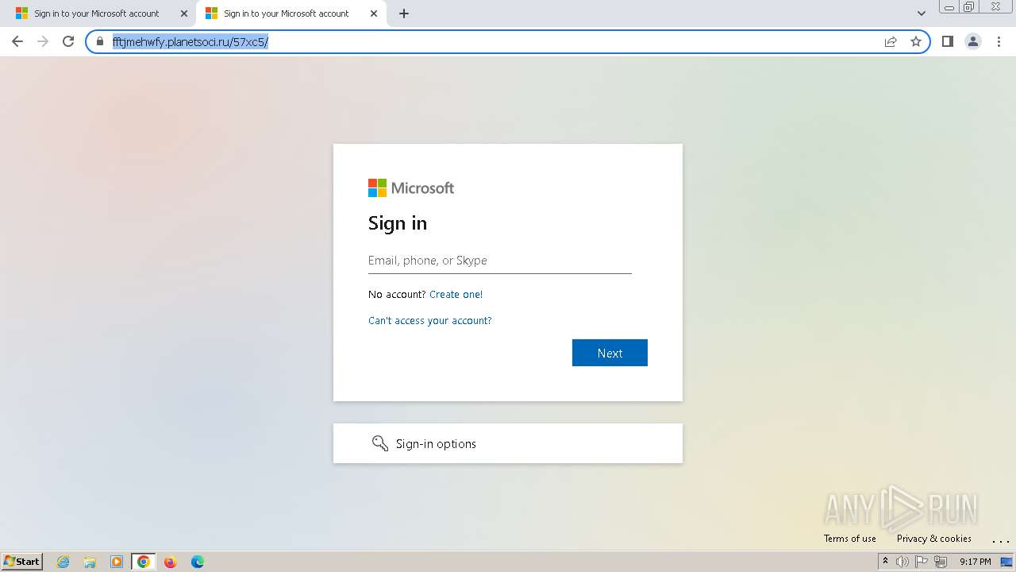
Task: Expand the tab search dropdown
Action: click(922, 14)
